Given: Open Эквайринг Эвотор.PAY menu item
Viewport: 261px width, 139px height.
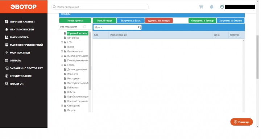Looking at the screenshot, I should pos(26,68).
